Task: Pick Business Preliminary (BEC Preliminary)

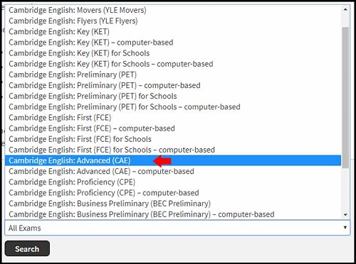Action: (173, 204)
